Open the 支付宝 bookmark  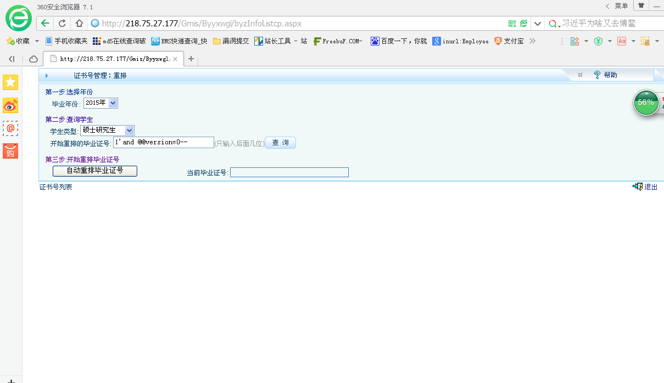pos(509,41)
